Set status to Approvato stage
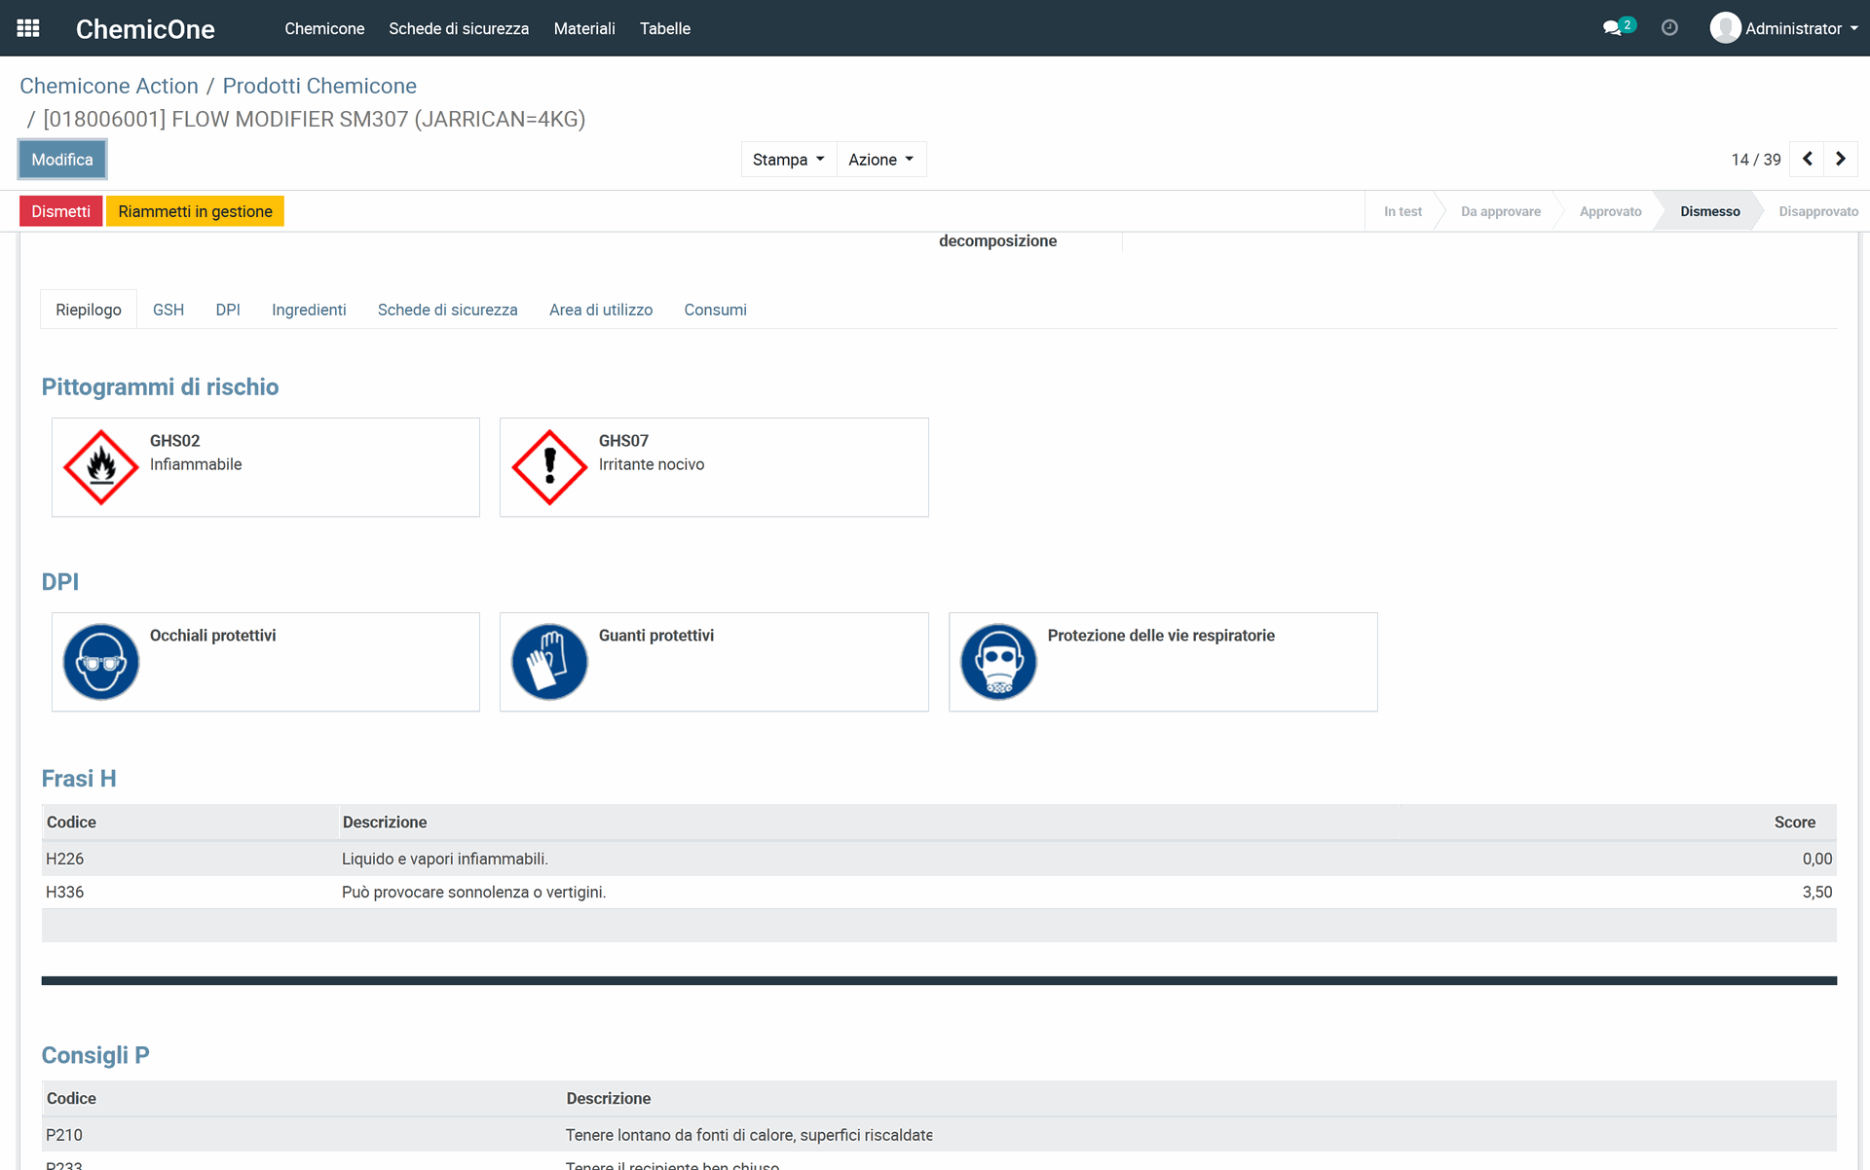Screen dimensions: 1870x1170 point(1610,211)
